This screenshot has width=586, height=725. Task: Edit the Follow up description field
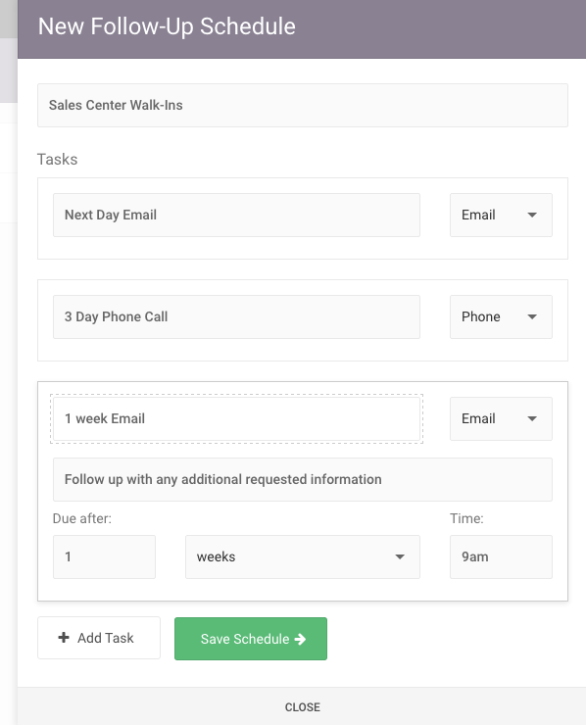[303, 479]
